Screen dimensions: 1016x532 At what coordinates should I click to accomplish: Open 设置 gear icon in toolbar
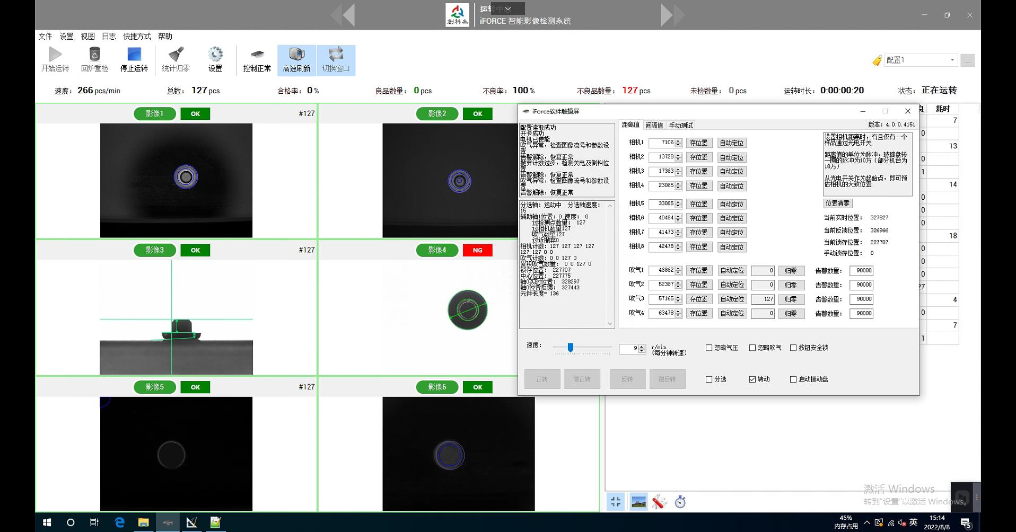point(215,55)
